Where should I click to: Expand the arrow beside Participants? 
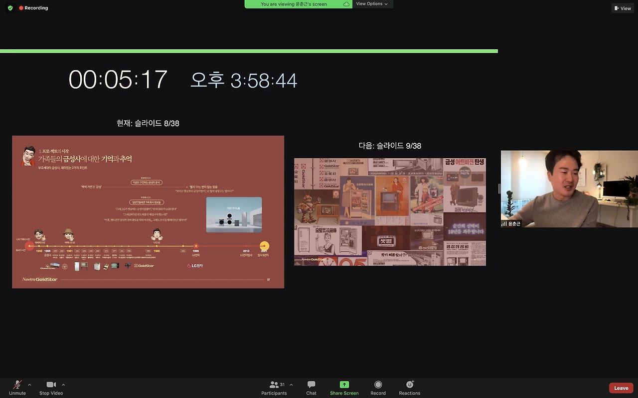click(291, 385)
